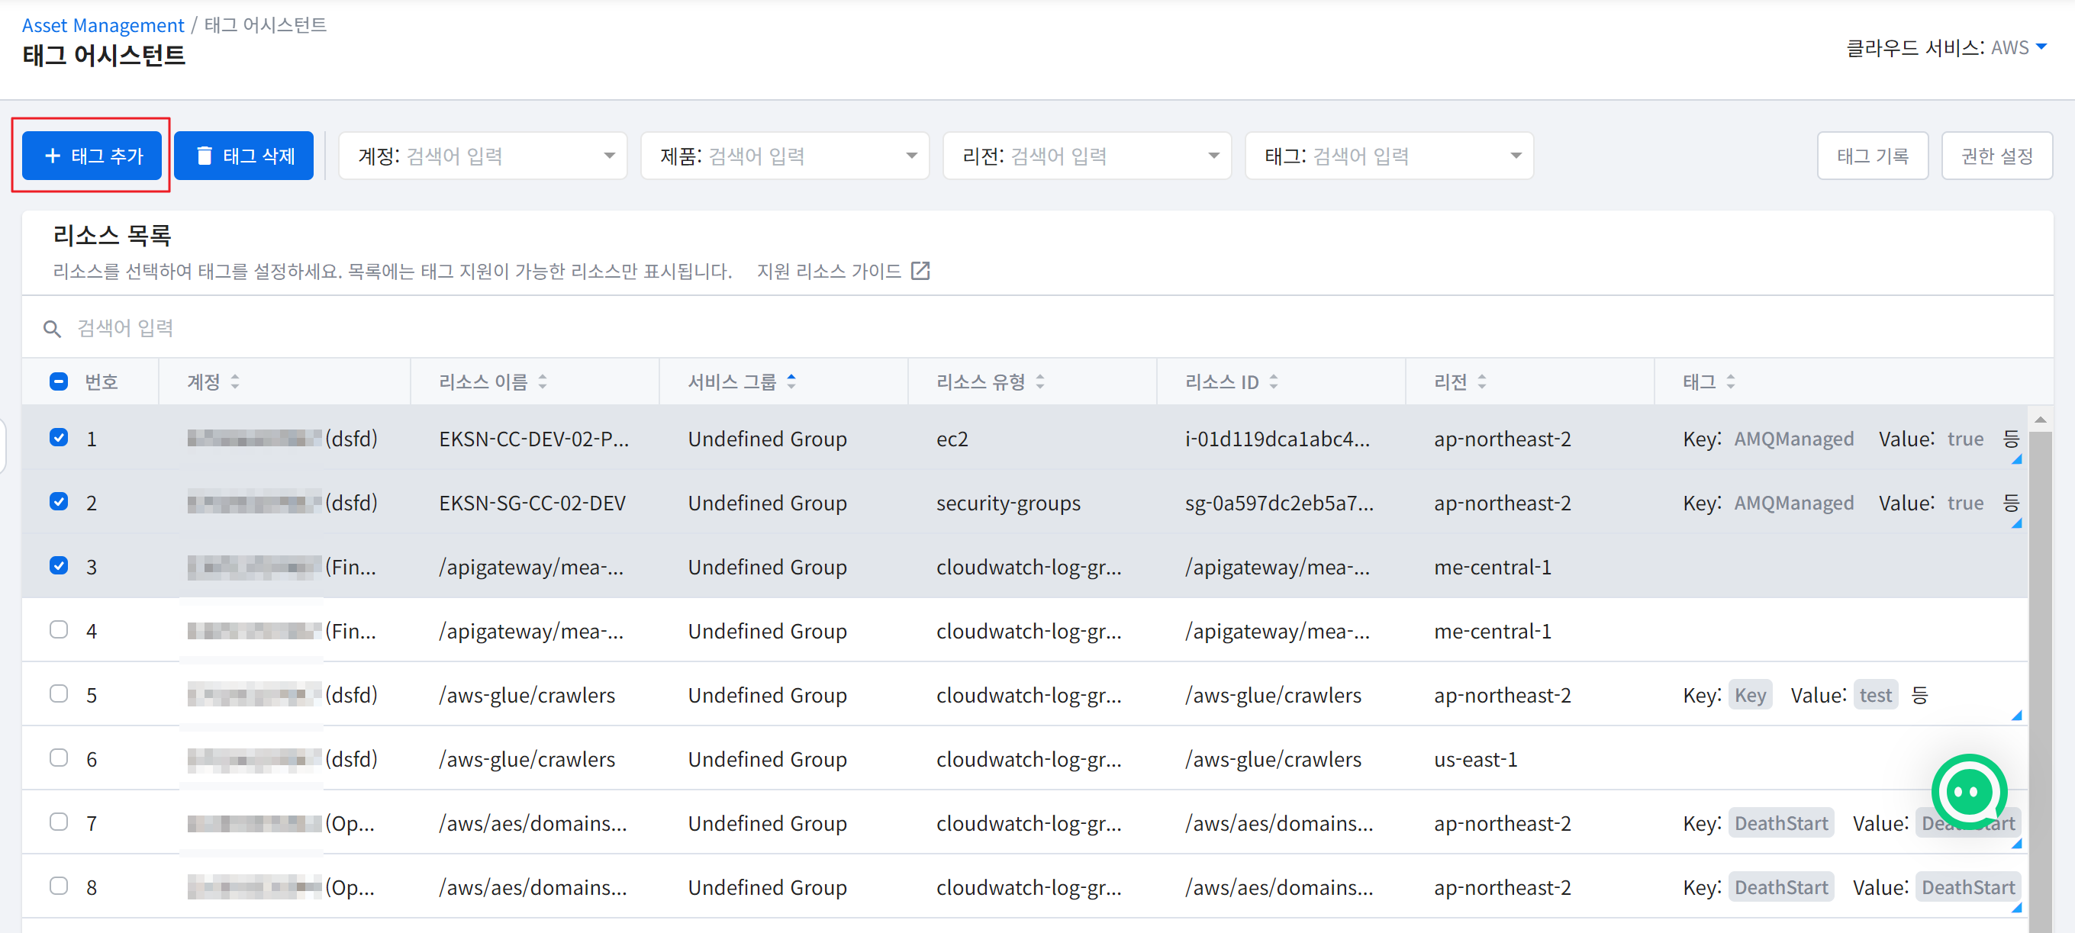Image resolution: width=2075 pixels, height=933 pixels.
Task: Sort by 서비스 그룹 column arrows
Action: pos(792,381)
